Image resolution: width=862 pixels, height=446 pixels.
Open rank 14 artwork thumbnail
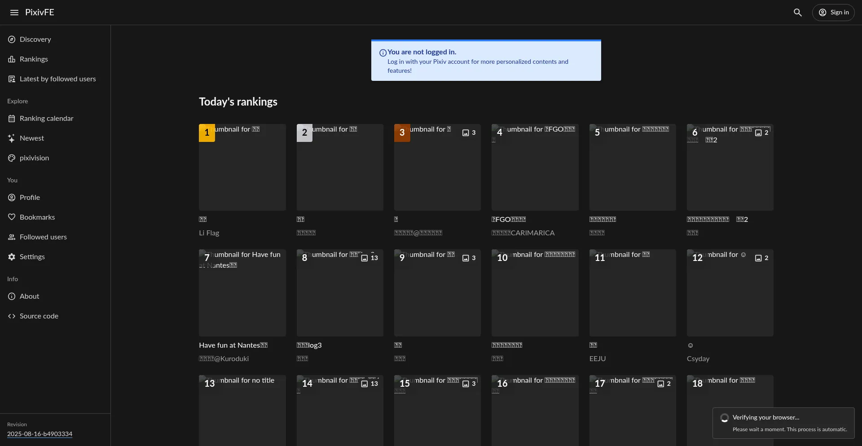(340, 411)
